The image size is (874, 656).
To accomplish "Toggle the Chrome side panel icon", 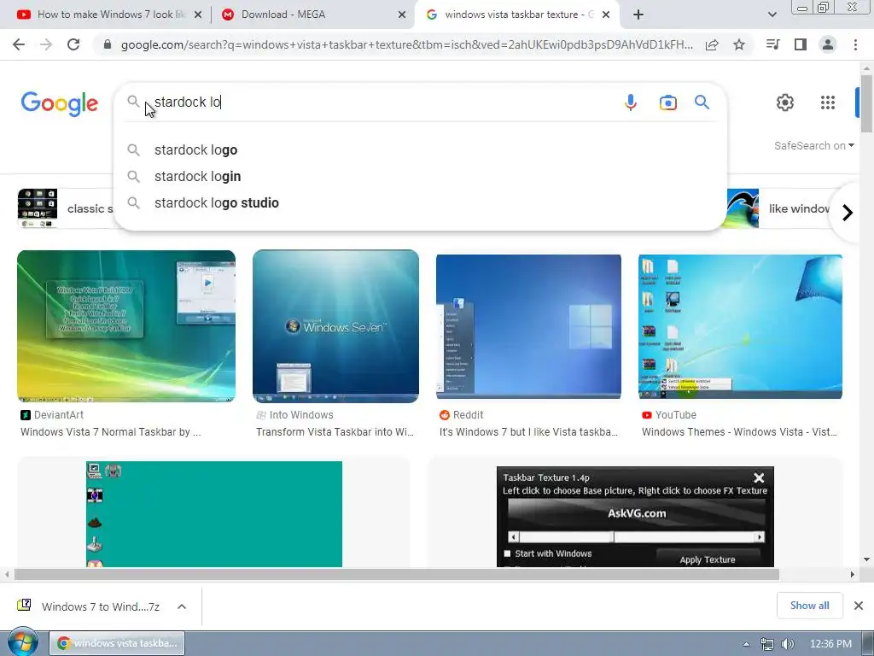I will click(801, 44).
